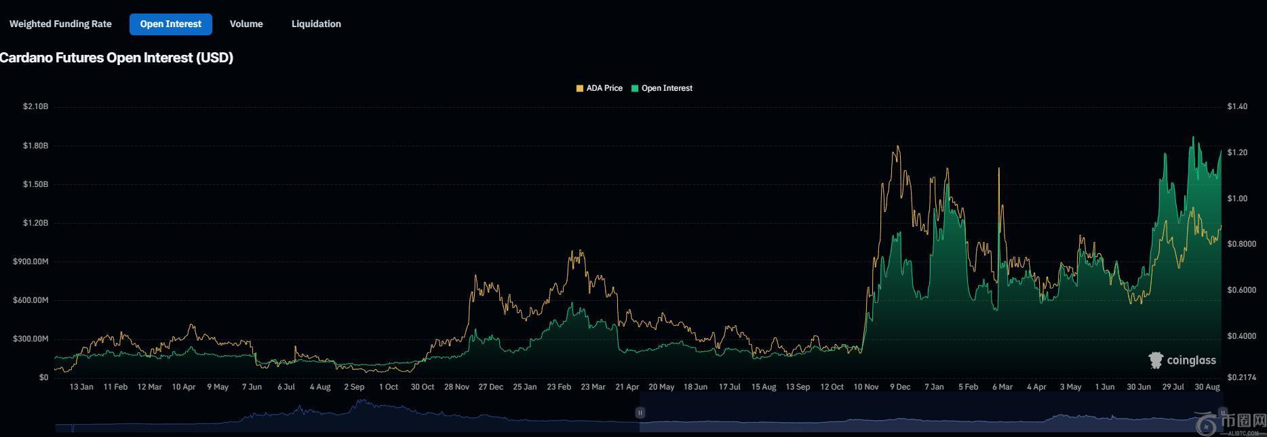
Task: Click the Cardano Futures Open Interest title
Action: coord(117,58)
